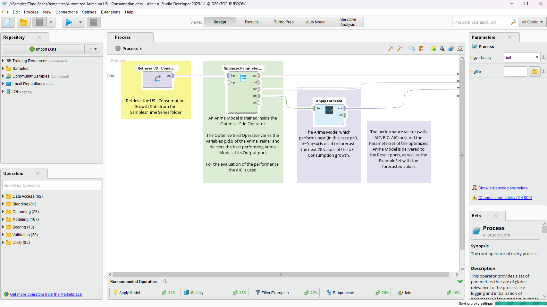547x307 pixels.
Task: Click the New Process icon in toolbar
Action: click(8, 22)
